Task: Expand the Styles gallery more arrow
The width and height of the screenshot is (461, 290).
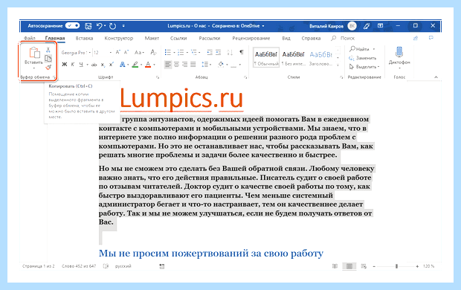Action: click(x=338, y=65)
